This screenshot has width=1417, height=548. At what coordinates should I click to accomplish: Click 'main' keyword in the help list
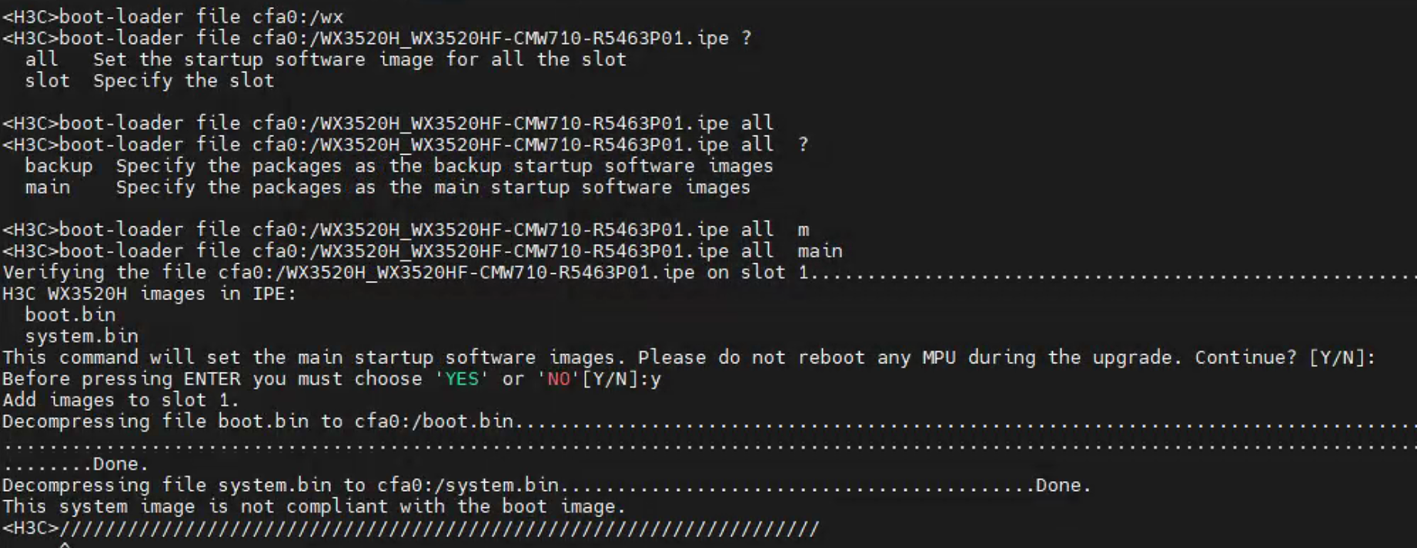47,188
